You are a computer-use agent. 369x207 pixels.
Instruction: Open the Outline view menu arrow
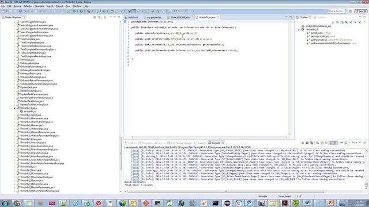(x=365, y=22)
